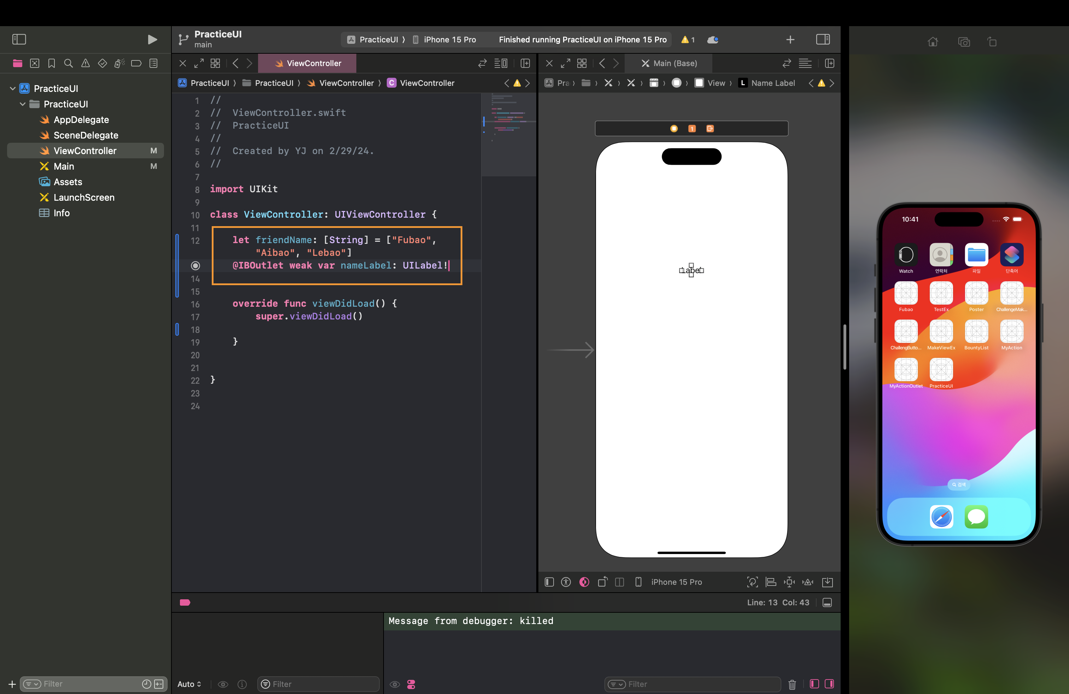This screenshot has width=1069, height=694.
Task: Open the Auto variables scope dropdown
Action: tap(189, 684)
